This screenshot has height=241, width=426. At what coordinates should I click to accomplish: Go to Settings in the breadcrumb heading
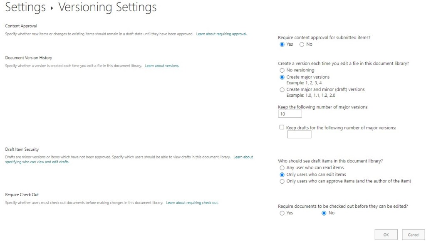[x=25, y=7]
